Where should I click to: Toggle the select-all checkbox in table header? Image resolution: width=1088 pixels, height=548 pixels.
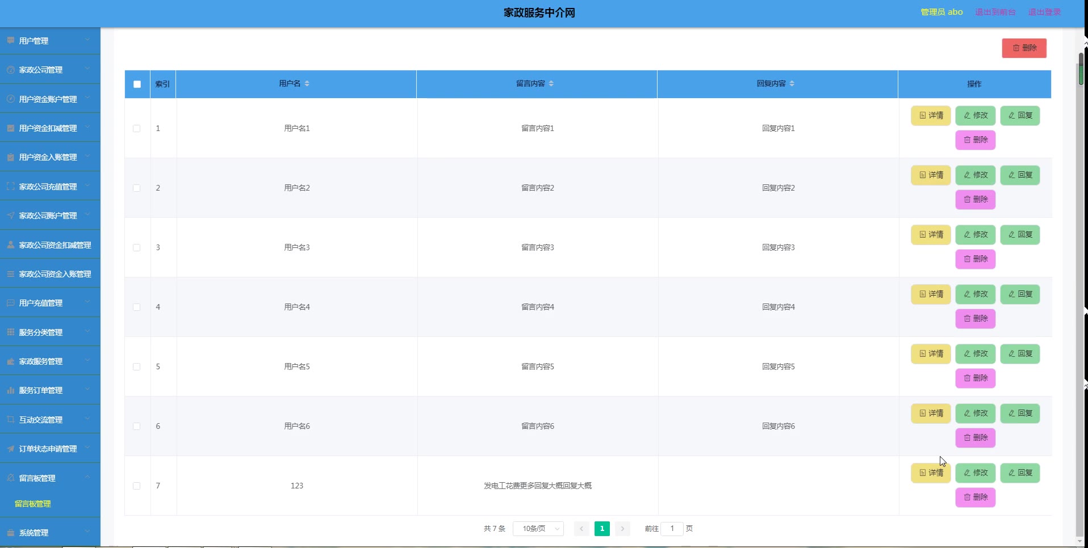[x=137, y=84]
